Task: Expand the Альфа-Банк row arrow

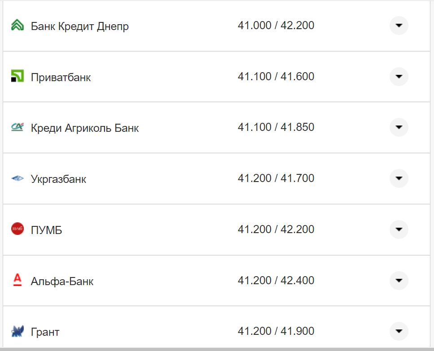Action: pos(399,281)
